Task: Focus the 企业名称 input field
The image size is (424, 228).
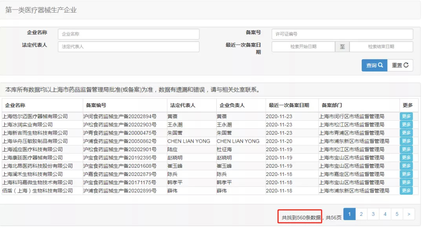Action: point(128,34)
